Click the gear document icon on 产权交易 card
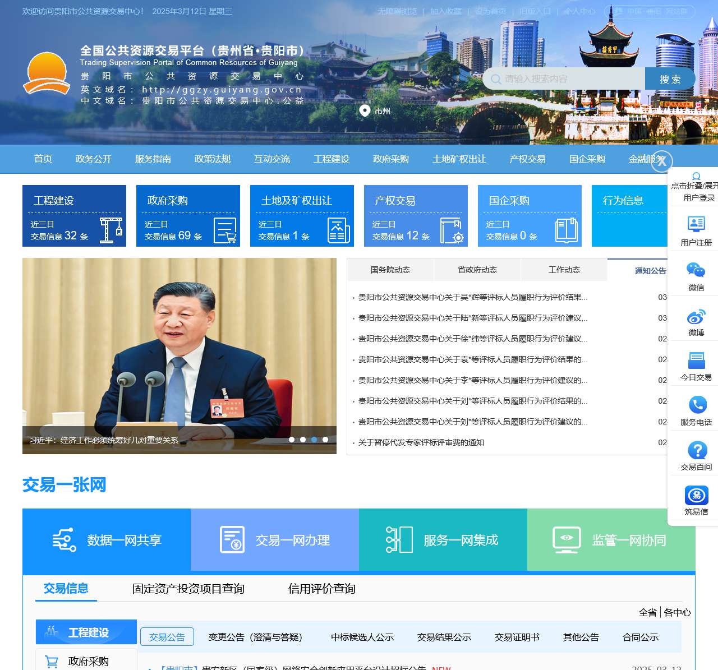The image size is (718, 670). pos(452,230)
